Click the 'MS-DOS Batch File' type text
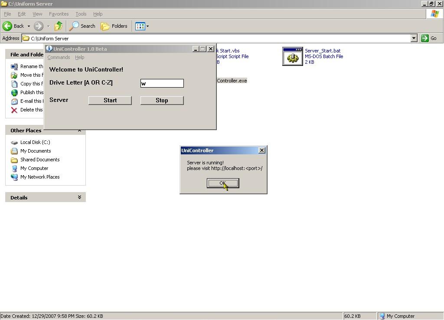 click(324, 56)
